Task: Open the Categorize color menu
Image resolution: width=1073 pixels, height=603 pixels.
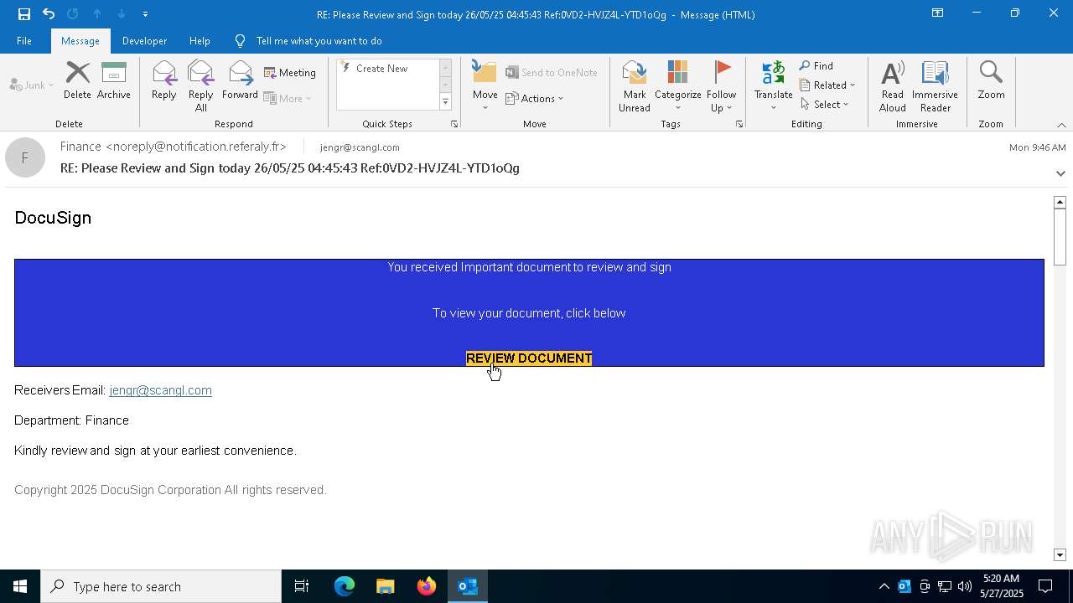Action: [677, 86]
